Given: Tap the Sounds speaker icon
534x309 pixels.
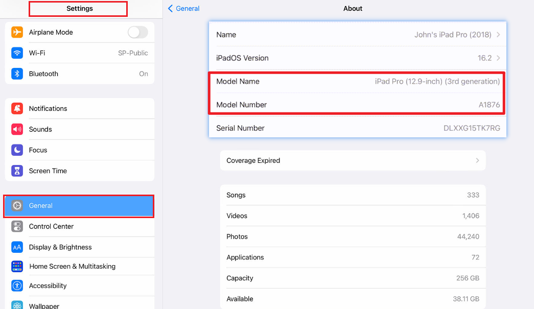Looking at the screenshot, I should [17, 129].
